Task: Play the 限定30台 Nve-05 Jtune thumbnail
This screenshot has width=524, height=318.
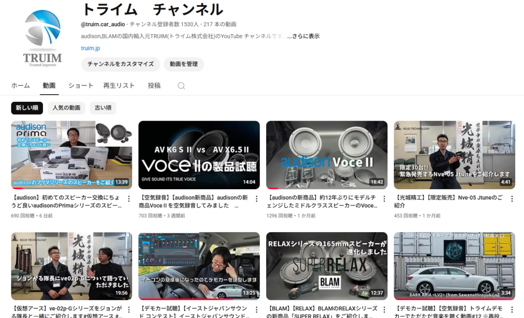Action: click(454, 155)
